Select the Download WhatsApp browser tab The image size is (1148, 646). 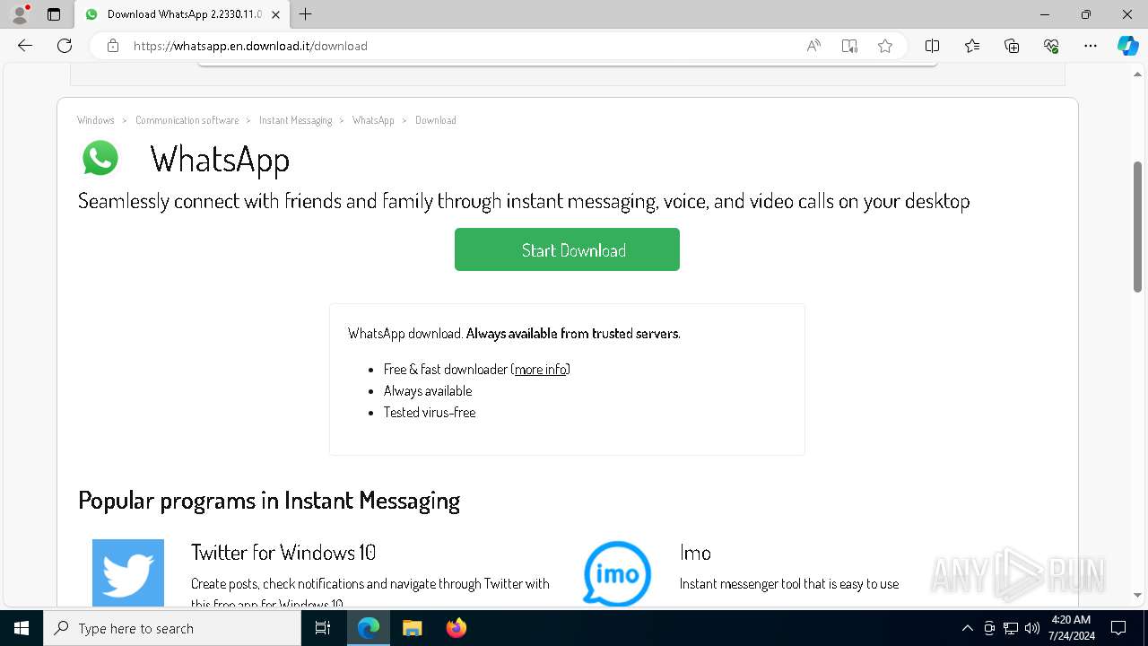(x=182, y=14)
